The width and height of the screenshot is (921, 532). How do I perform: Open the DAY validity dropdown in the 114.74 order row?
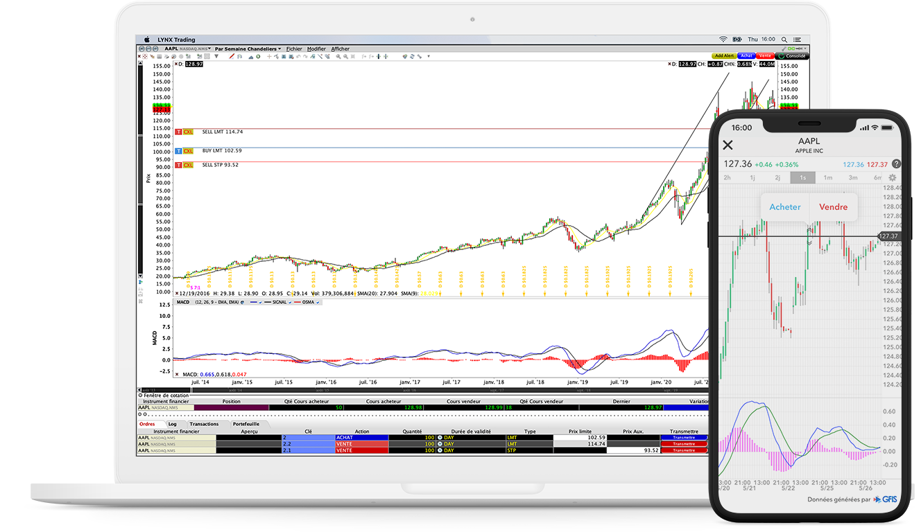tap(439, 444)
